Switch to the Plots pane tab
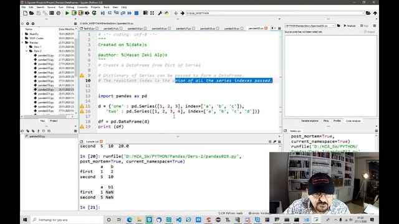Image resolution: width=399 pixels, height=224 pixels. pyautogui.click(x=326, y=121)
